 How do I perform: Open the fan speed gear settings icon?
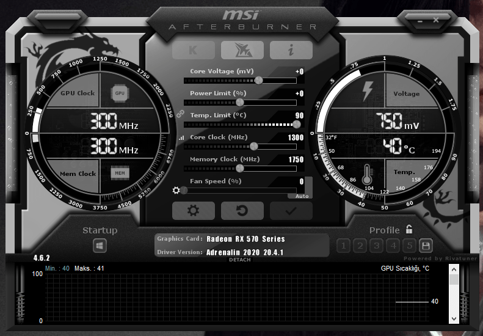[x=176, y=190]
